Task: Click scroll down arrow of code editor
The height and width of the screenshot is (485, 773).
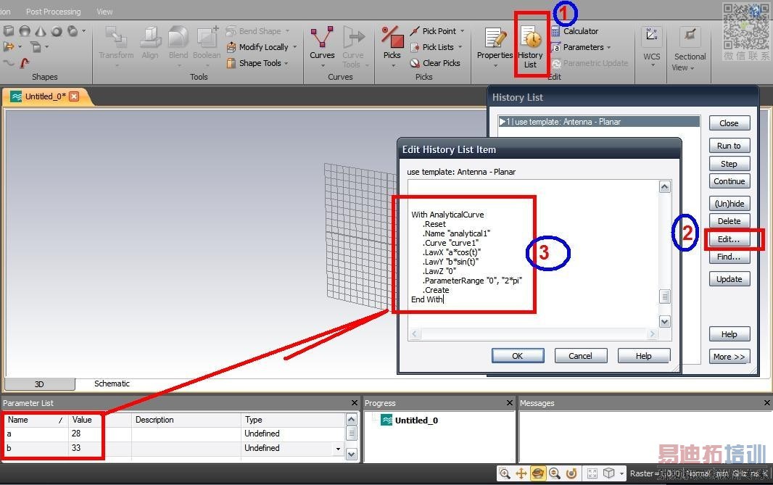Action: click(x=664, y=321)
